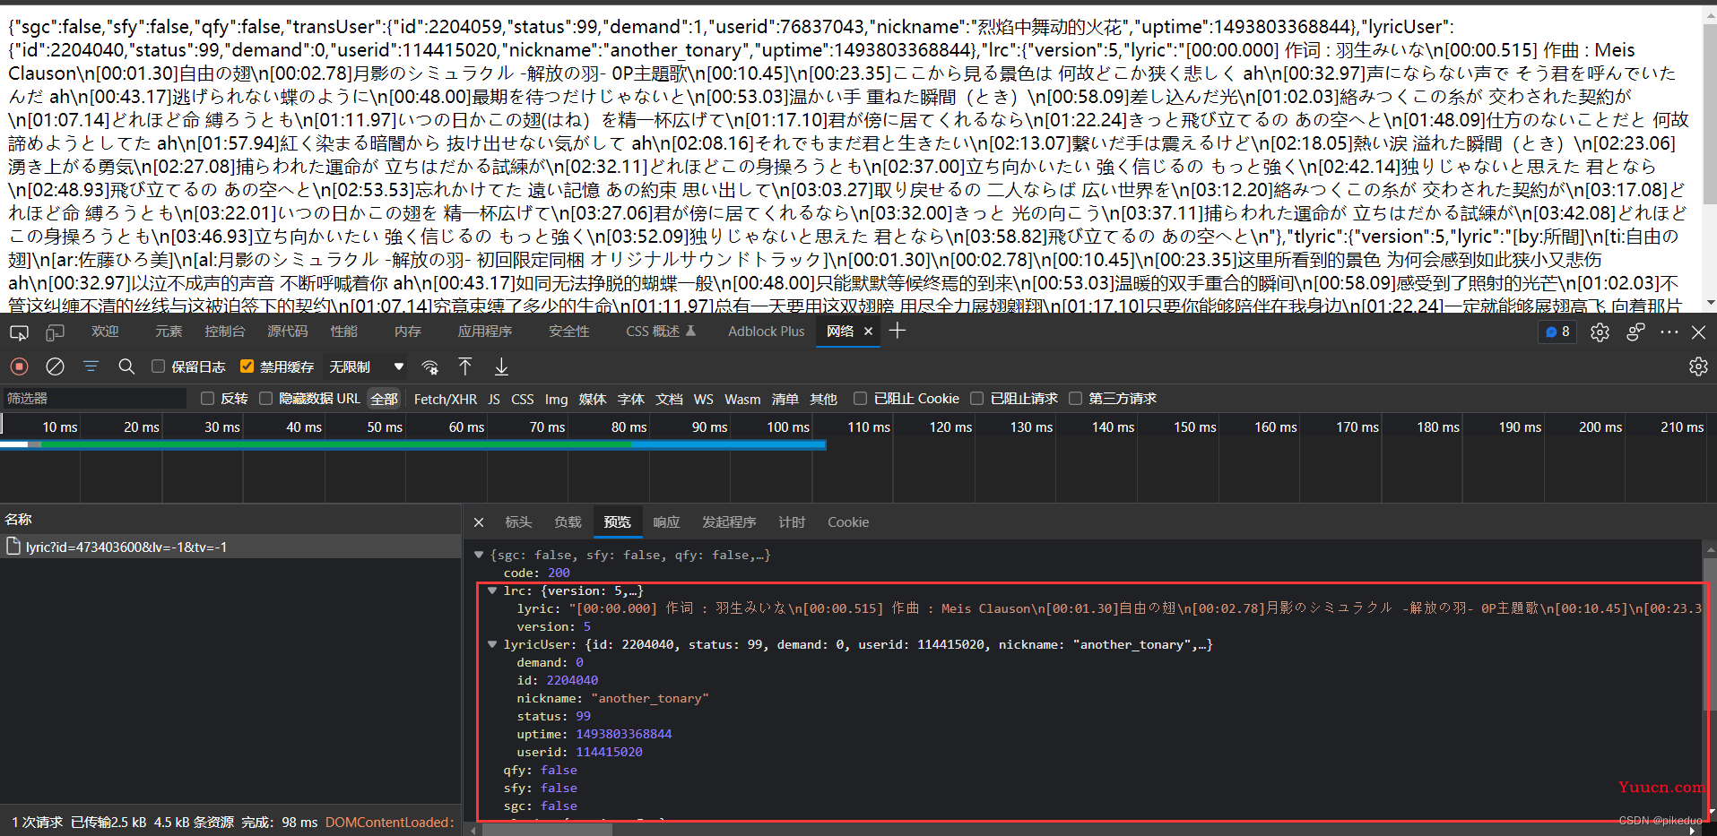Image resolution: width=1717 pixels, height=836 pixels.
Task: Open network search magnifier
Action: [126, 366]
